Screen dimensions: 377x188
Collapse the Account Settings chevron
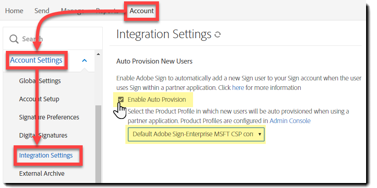(x=84, y=60)
